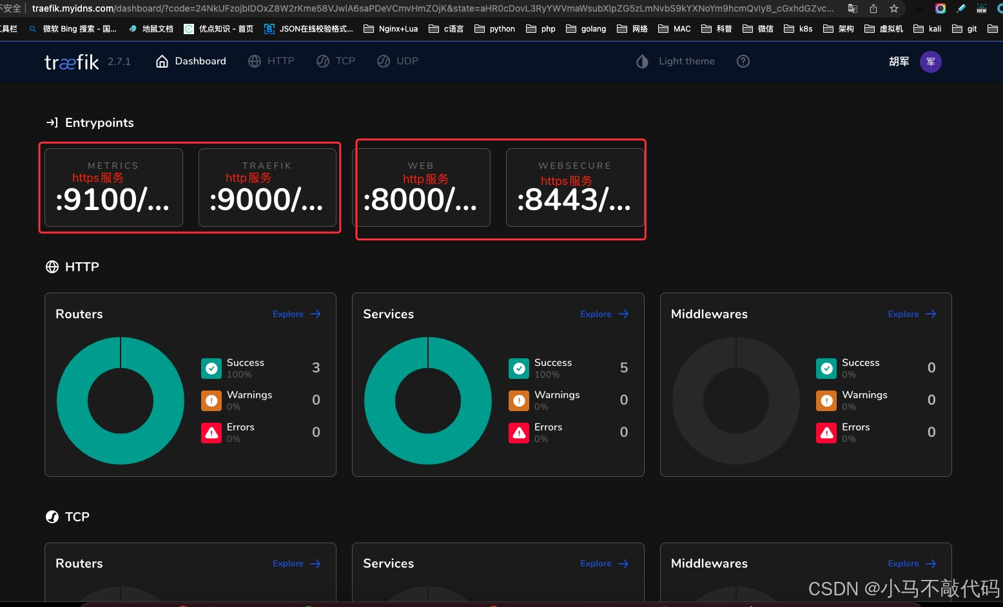Open the php bookmark folder
Image resolution: width=1003 pixels, height=607 pixels.
[x=541, y=29]
